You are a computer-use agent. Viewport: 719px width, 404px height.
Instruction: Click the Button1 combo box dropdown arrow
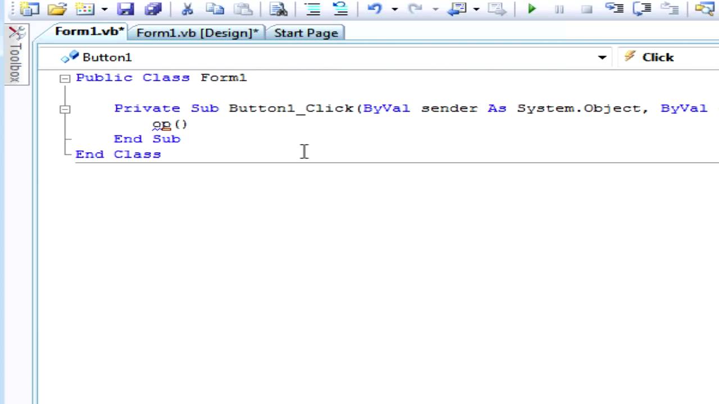(602, 57)
